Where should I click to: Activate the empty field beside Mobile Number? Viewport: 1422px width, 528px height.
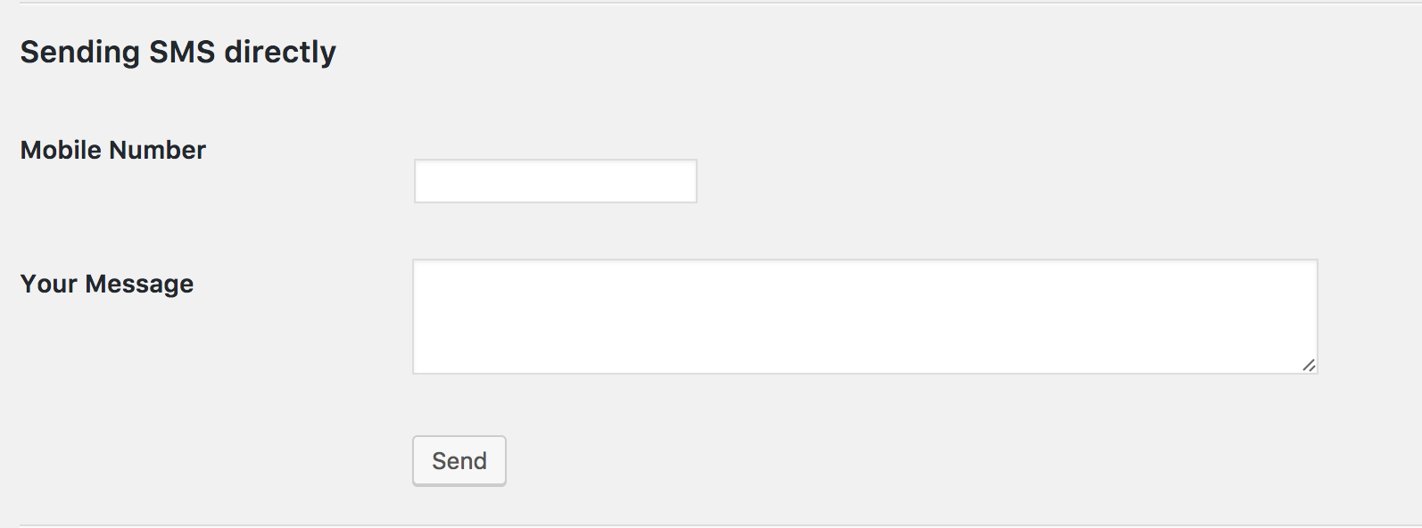[555, 181]
